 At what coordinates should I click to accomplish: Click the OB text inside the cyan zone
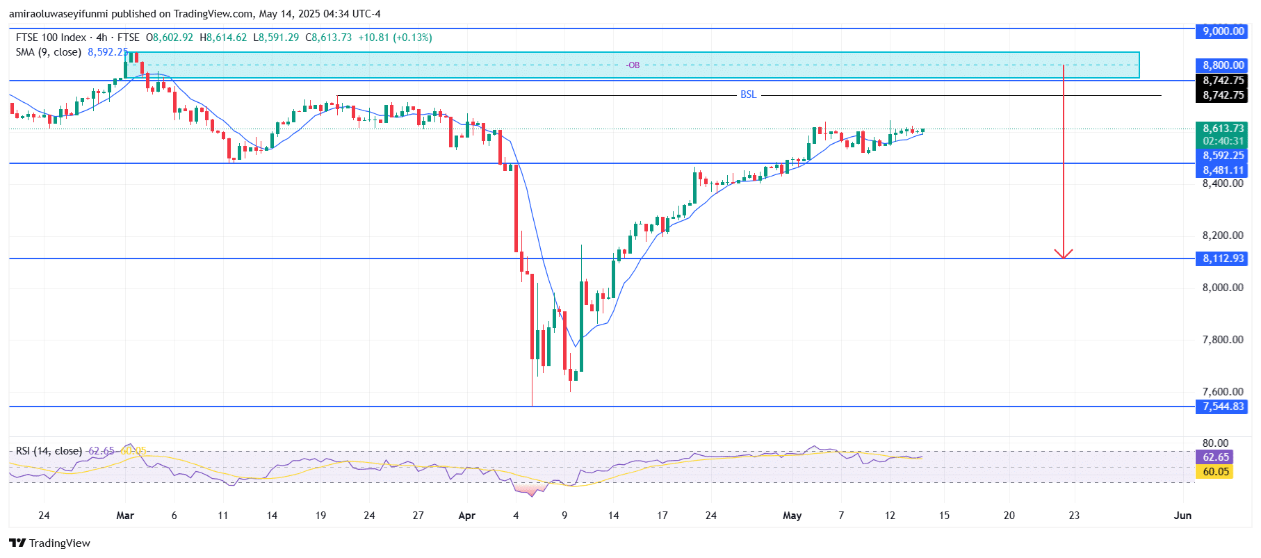click(x=633, y=65)
